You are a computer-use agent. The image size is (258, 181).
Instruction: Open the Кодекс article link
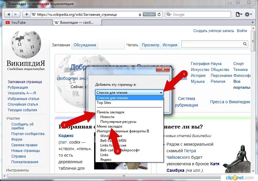(66, 136)
